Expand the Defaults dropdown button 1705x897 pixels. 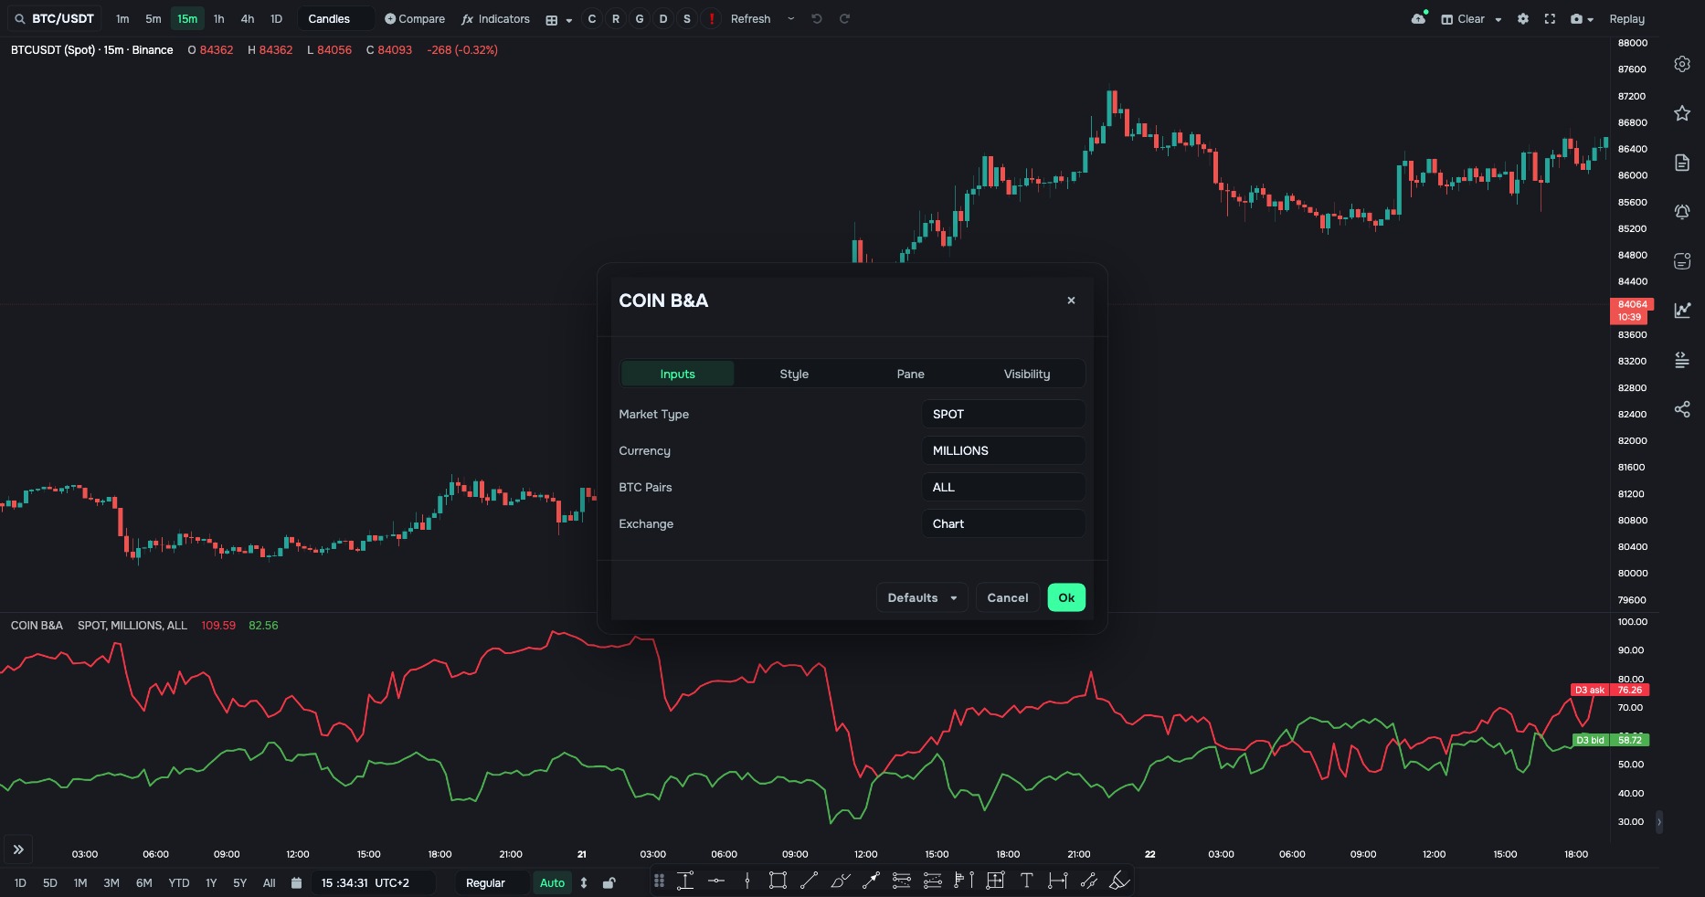tap(922, 597)
